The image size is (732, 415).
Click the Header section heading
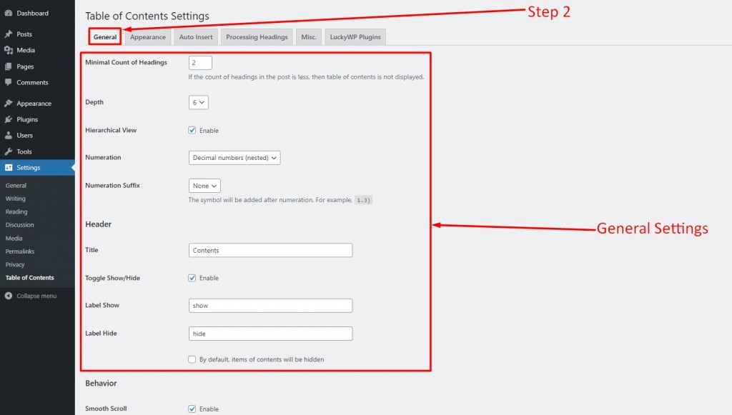98,224
